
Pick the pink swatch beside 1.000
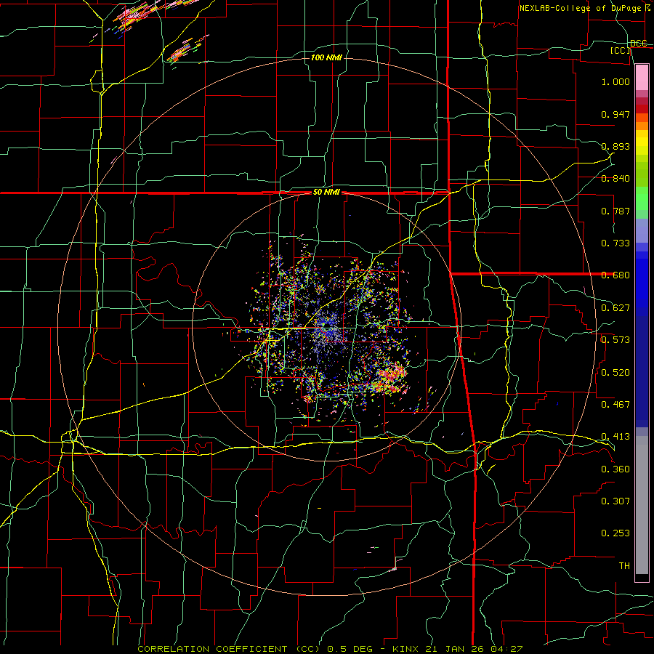(642, 78)
